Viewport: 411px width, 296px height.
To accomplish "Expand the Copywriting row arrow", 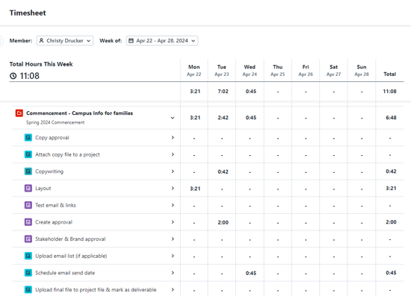I will [x=173, y=171].
